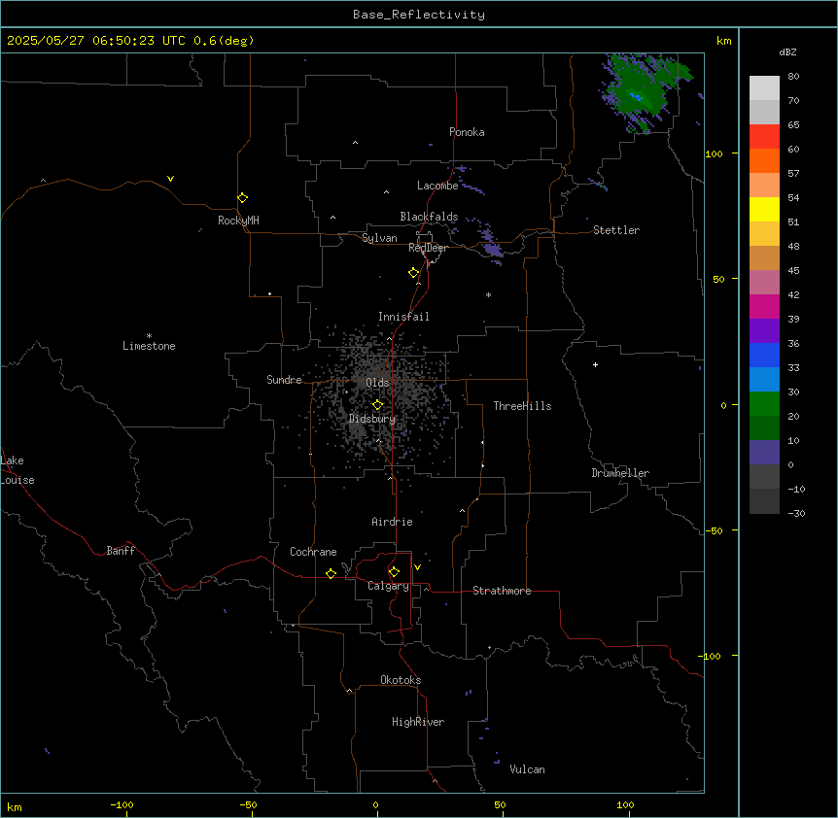Click the Calgary city label

(x=388, y=586)
